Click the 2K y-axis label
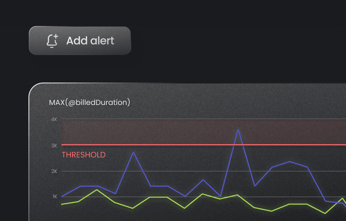The height and width of the screenshot is (221, 346). point(54,171)
